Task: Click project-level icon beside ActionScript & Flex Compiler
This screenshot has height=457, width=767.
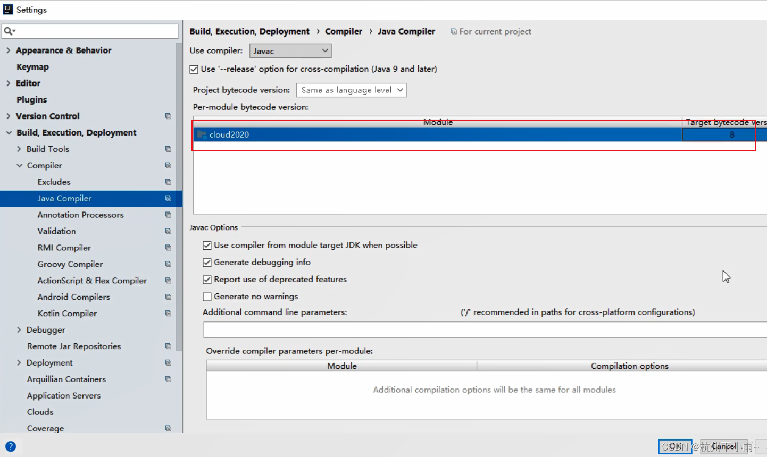Action: tap(168, 281)
